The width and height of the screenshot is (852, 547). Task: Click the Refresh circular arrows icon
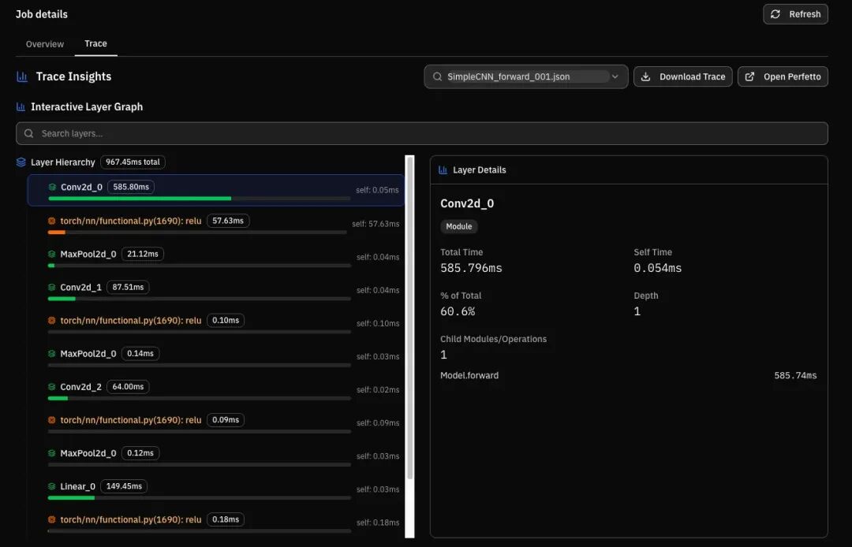[775, 14]
